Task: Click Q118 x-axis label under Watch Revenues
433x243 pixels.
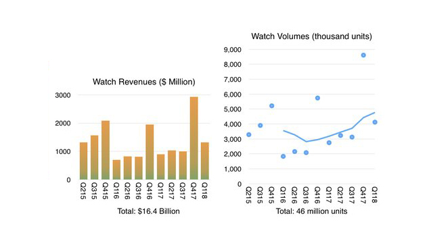Action: pos(205,190)
